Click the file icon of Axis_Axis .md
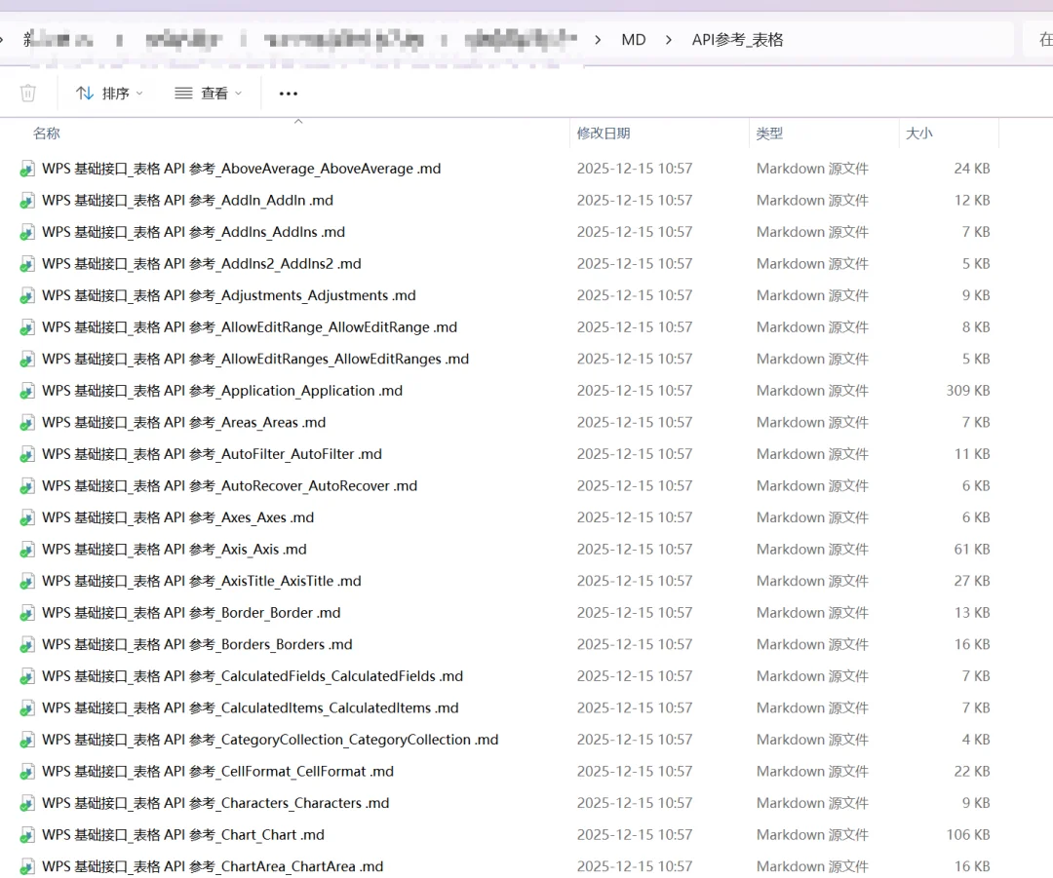1053x878 pixels. click(27, 550)
